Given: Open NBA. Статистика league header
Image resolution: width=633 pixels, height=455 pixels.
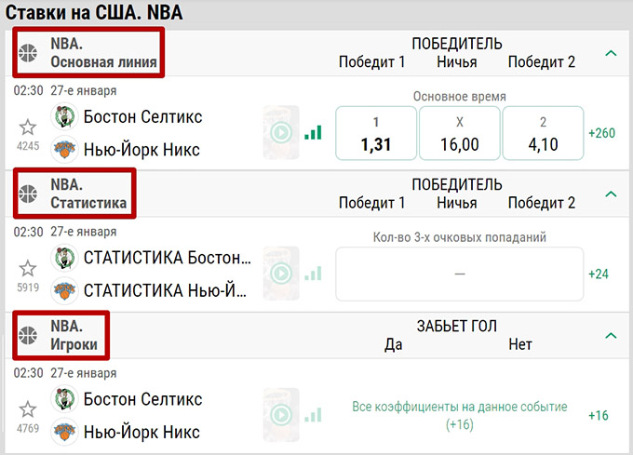Looking at the screenshot, I should tap(88, 194).
